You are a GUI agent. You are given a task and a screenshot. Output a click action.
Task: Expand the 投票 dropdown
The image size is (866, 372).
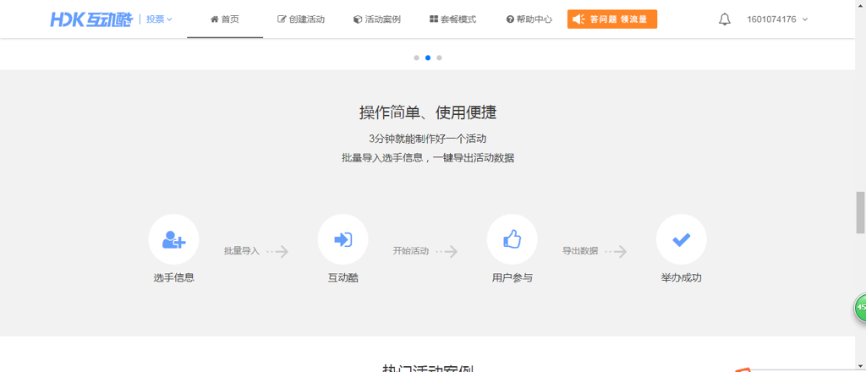(x=159, y=19)
